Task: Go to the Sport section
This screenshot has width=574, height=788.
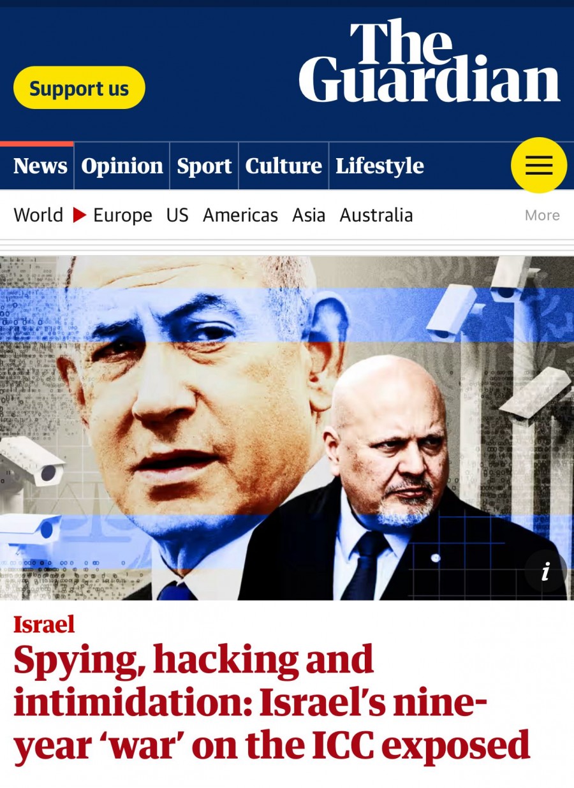Action: (x=204, y=166)
